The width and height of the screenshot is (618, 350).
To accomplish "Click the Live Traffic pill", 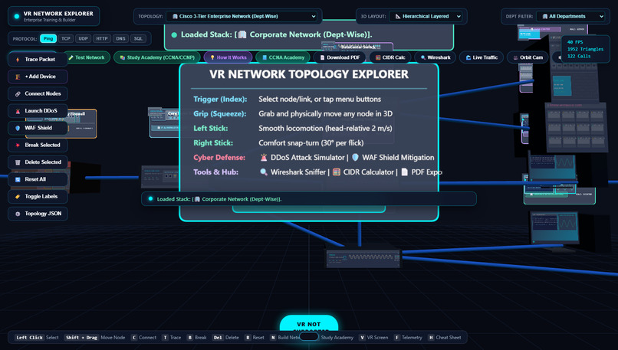I will point(482,57).
